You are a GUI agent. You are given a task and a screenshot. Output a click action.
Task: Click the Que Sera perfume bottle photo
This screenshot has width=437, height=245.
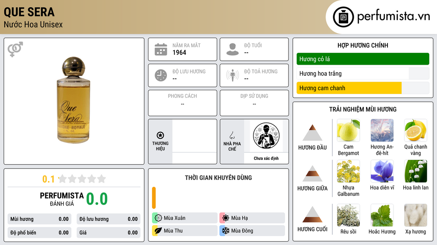[73, 100]
